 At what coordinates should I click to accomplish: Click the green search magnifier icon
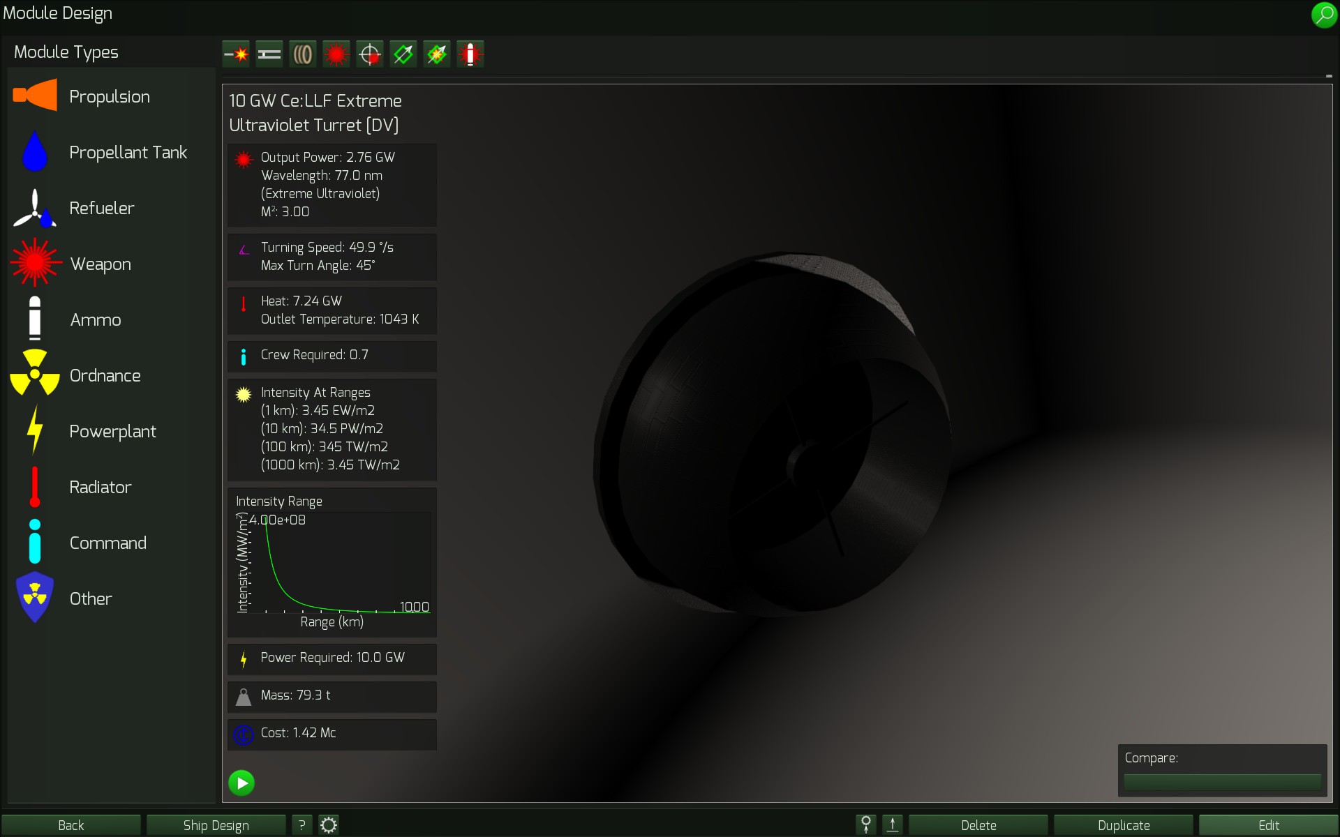click(1323, 15)
